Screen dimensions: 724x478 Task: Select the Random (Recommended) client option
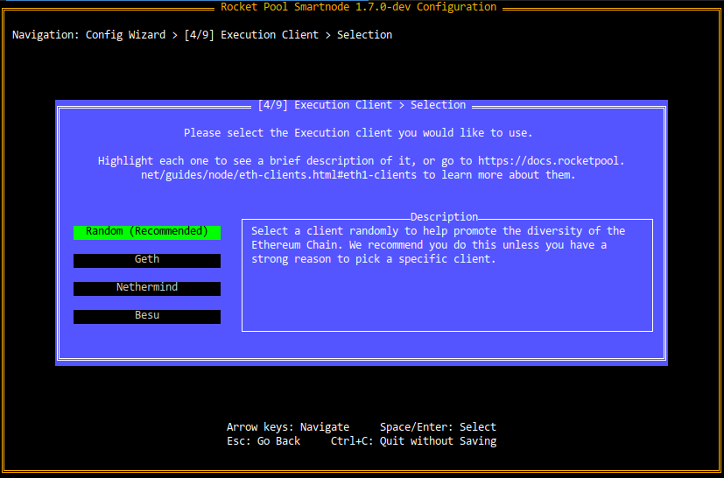[x=147, y=232]
